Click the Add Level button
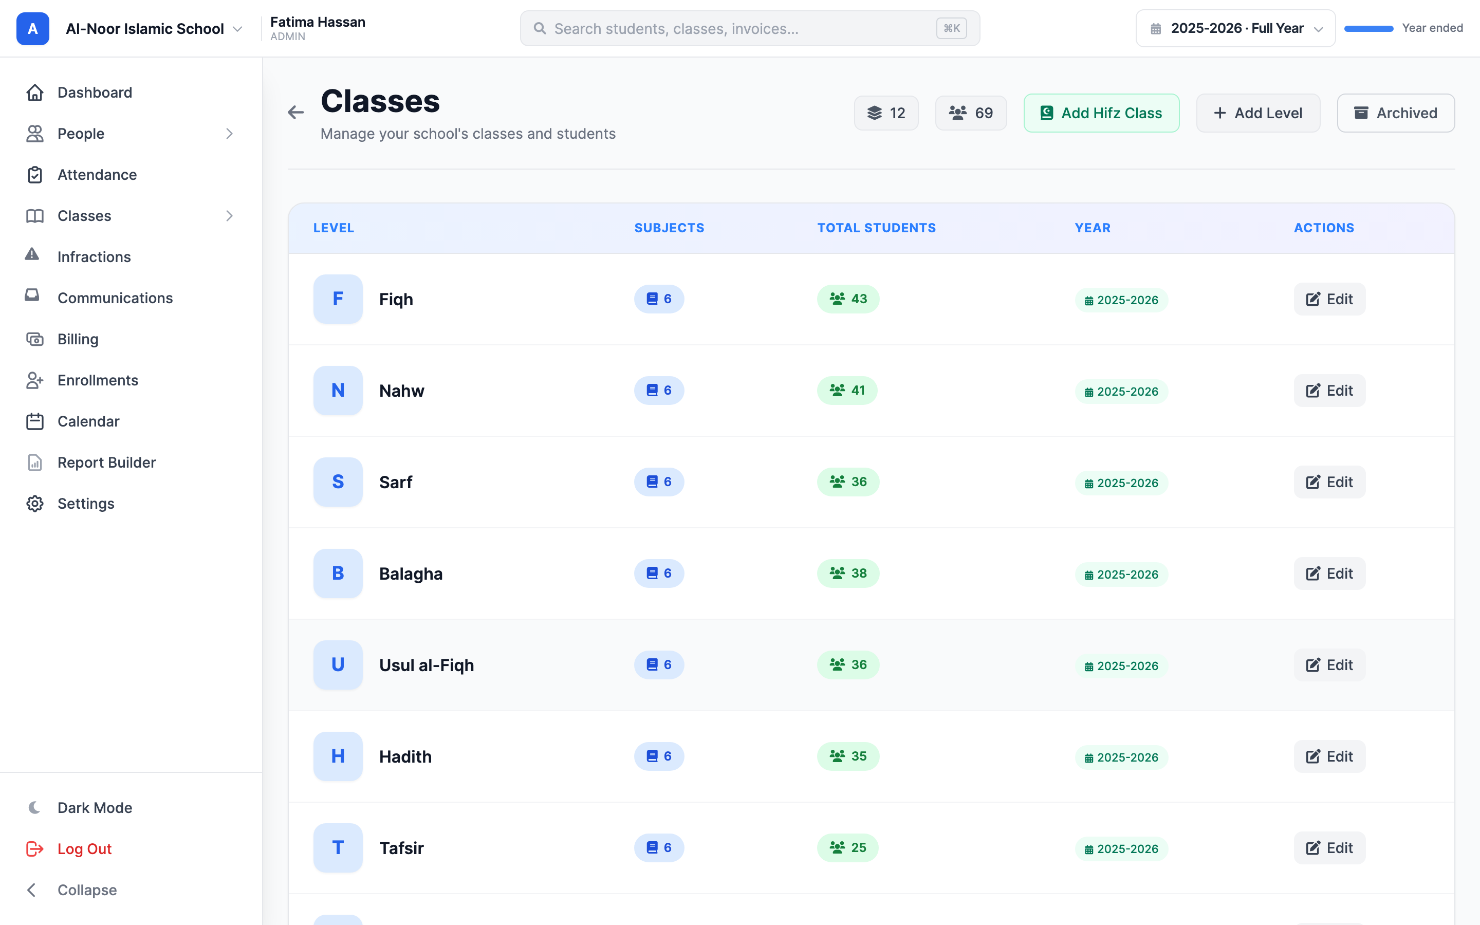 click(1258, 113)
